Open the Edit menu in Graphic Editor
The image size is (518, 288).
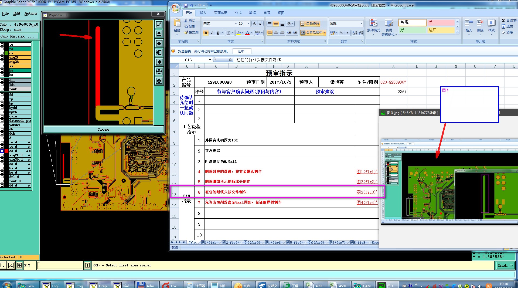point(17,13)
